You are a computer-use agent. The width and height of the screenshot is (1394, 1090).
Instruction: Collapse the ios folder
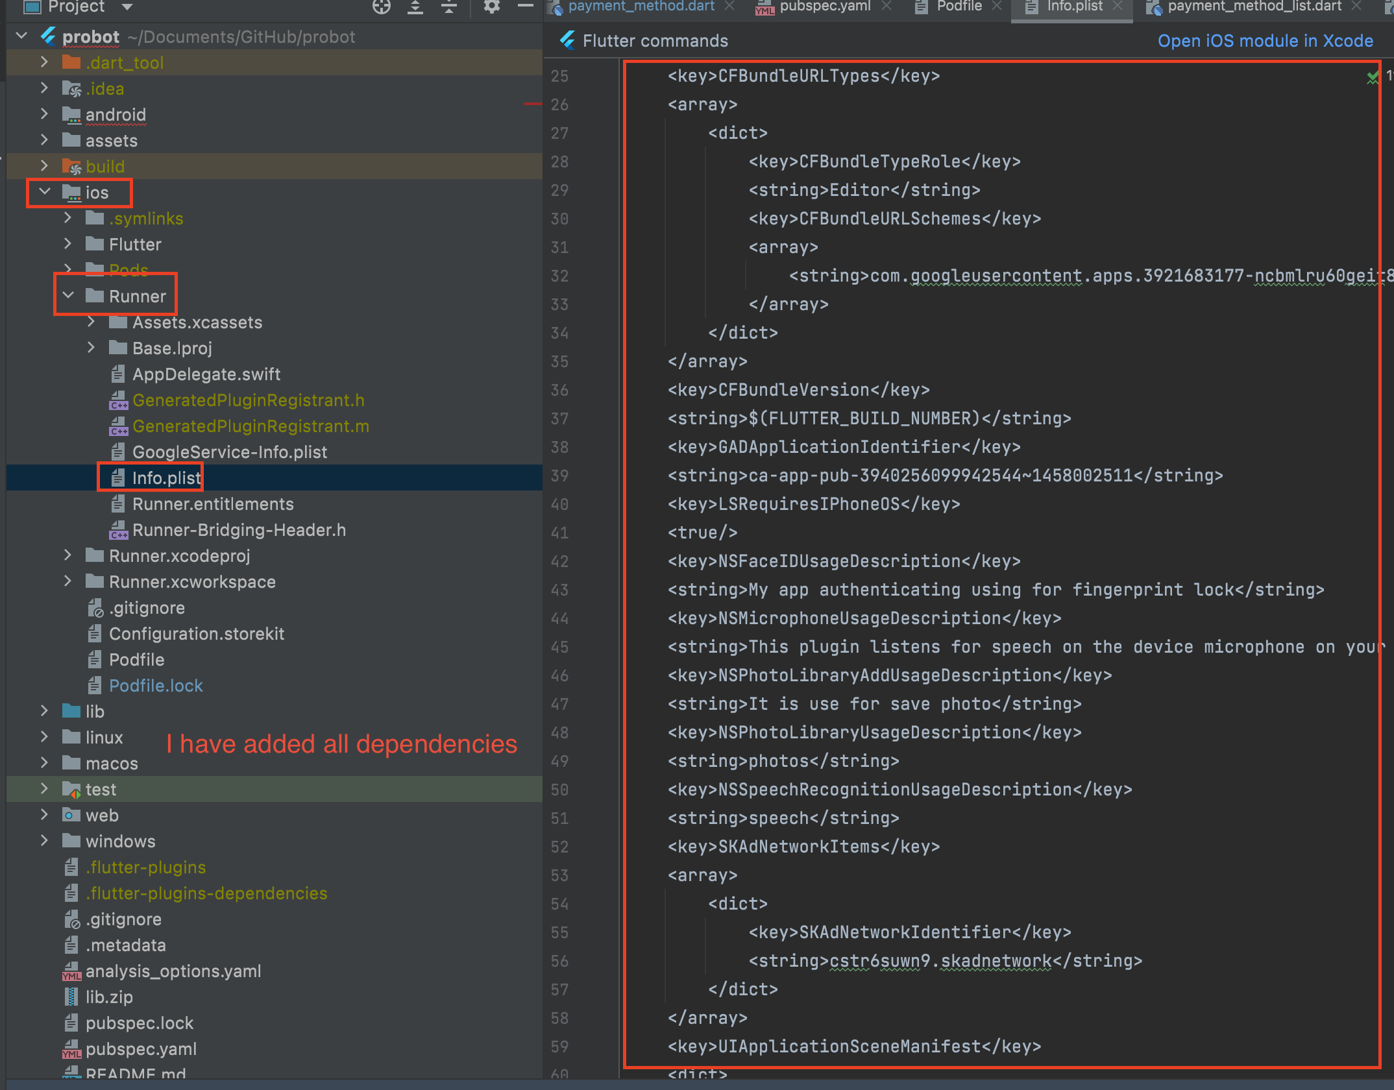point(45,192)
